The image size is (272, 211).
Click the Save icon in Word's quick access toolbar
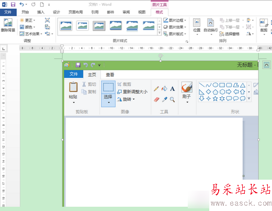[x=13, y=4]
